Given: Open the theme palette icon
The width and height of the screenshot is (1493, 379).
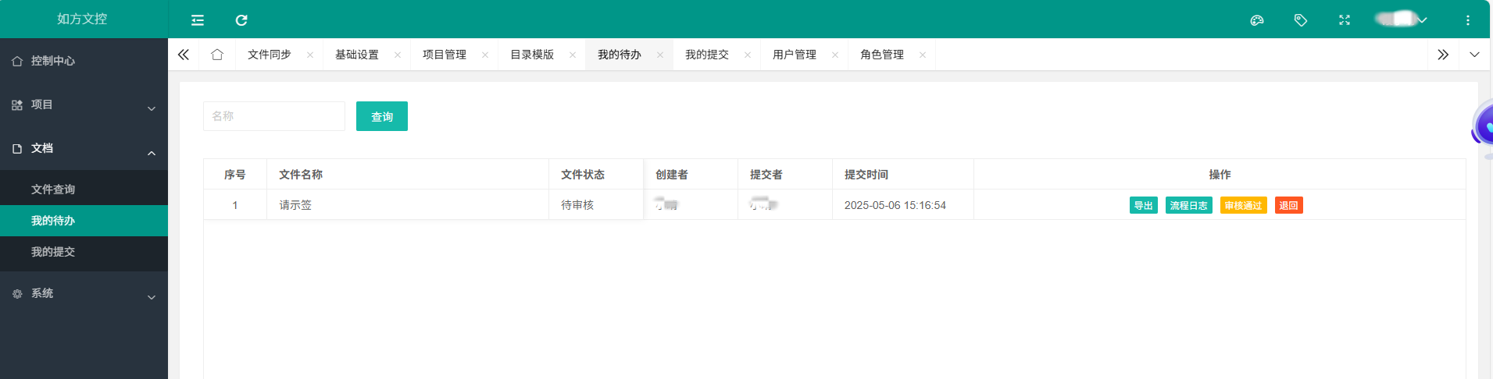Looking at the screenshot, I should [1257, 20].
